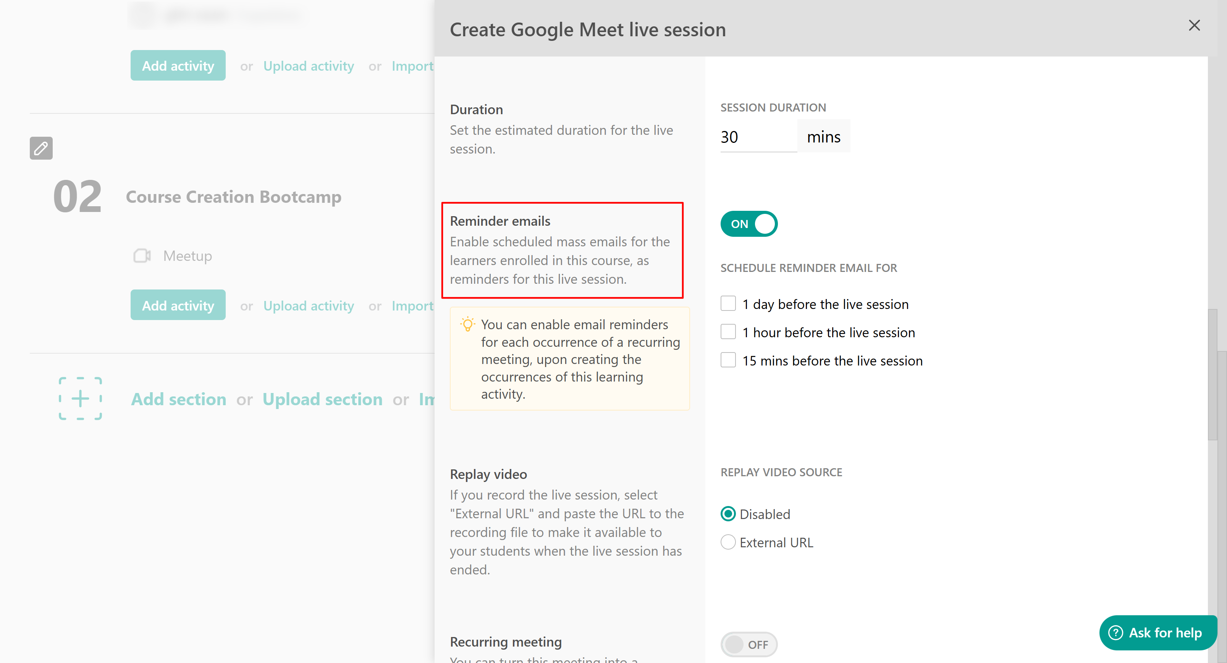1227x663 pixels.
Task: Click the question mark help icon
Action: tap(1115, 632)
